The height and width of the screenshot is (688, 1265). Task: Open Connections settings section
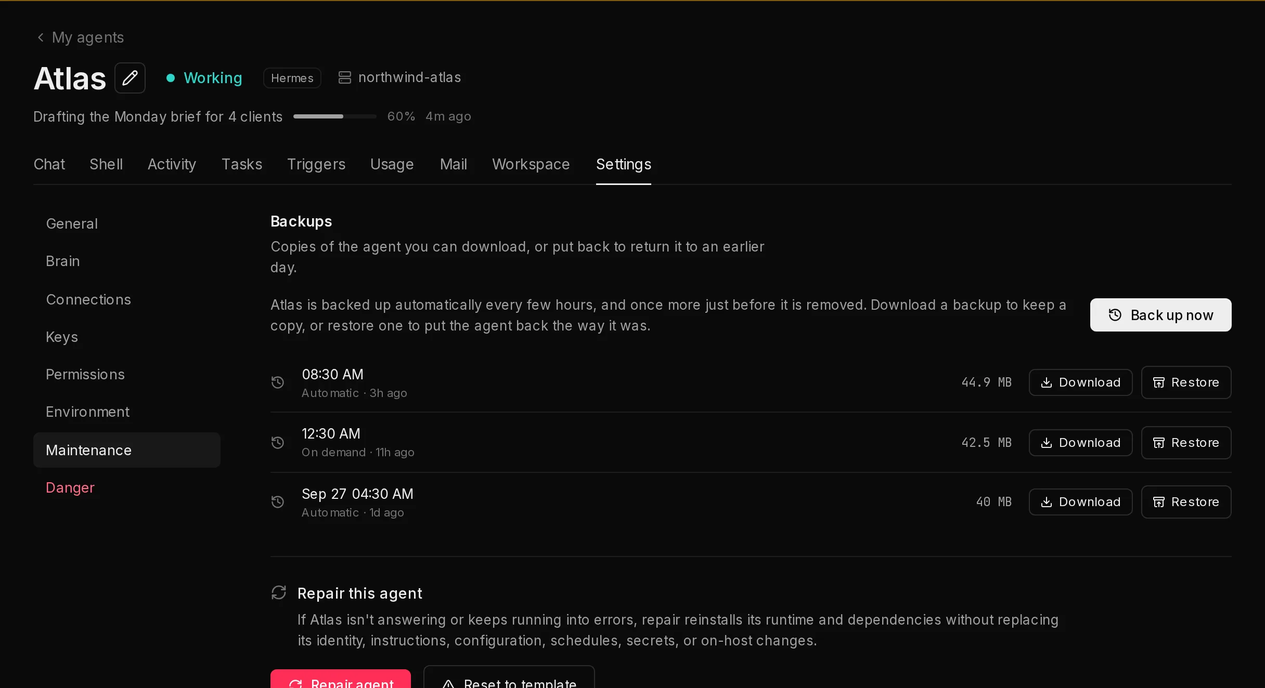point(127,299)
